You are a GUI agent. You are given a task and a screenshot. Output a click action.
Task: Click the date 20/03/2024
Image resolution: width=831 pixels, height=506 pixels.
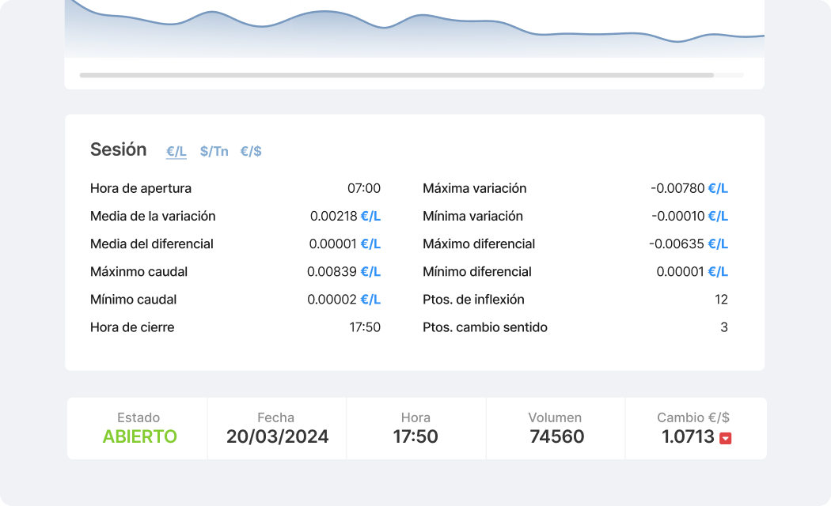[x=277, y=436]
